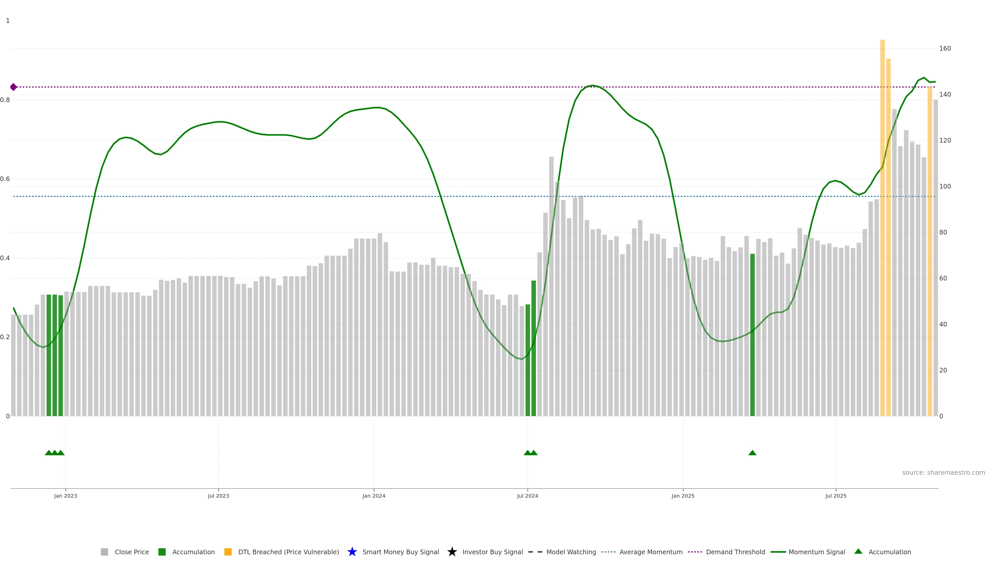
Task: Click the green Momentum Signal line icon
Action: 778,552
